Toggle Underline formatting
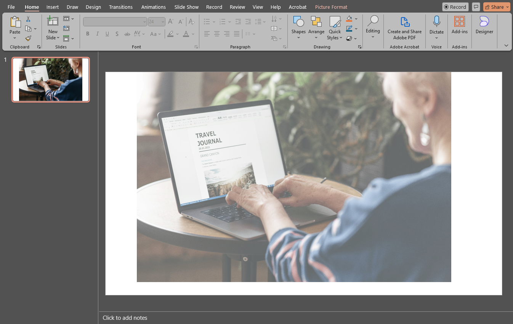513x324 pixels. point(107,34)
